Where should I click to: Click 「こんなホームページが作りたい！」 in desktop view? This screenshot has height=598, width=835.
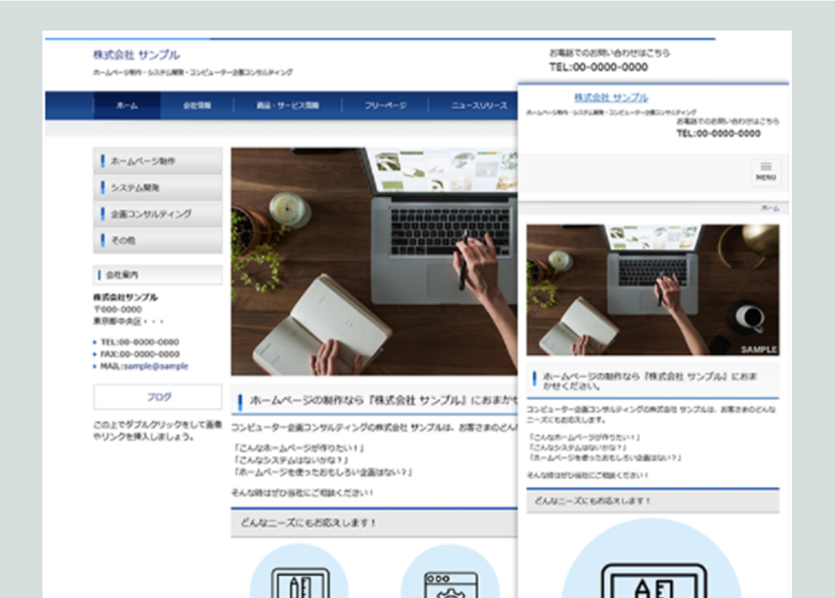click(299, 448)
